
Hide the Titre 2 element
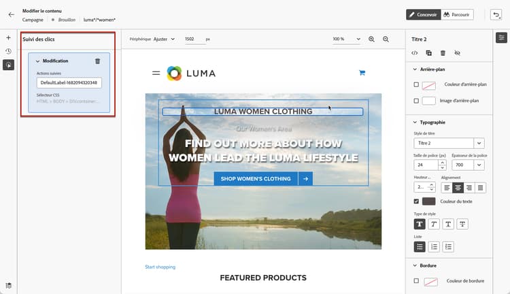[458, 53]
